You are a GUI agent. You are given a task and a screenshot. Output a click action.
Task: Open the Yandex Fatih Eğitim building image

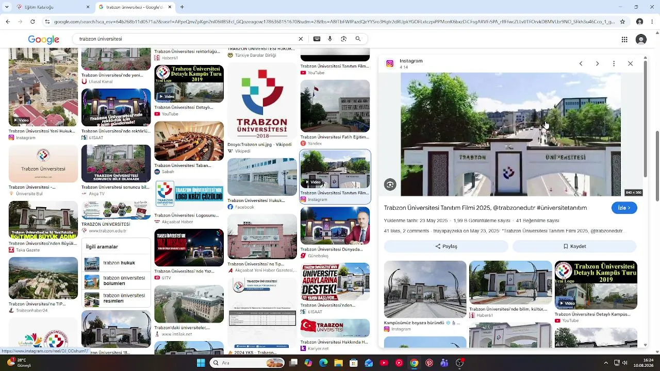335,106
